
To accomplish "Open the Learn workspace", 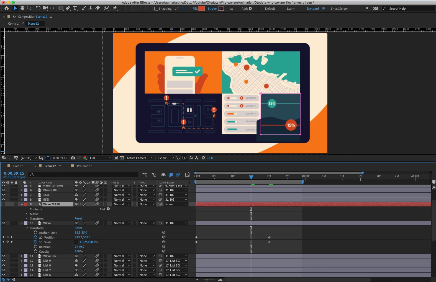I will [x=291, y=9].
